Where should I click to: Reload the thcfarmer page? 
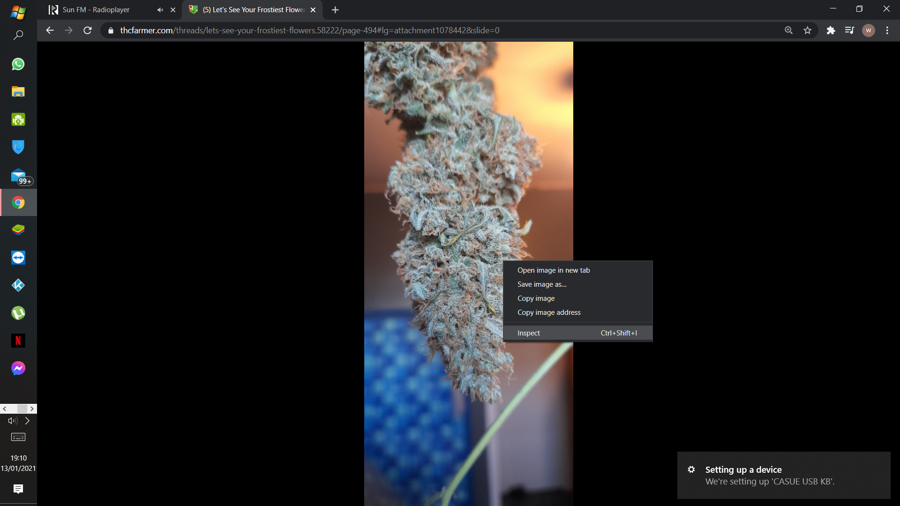coord(87,30)
